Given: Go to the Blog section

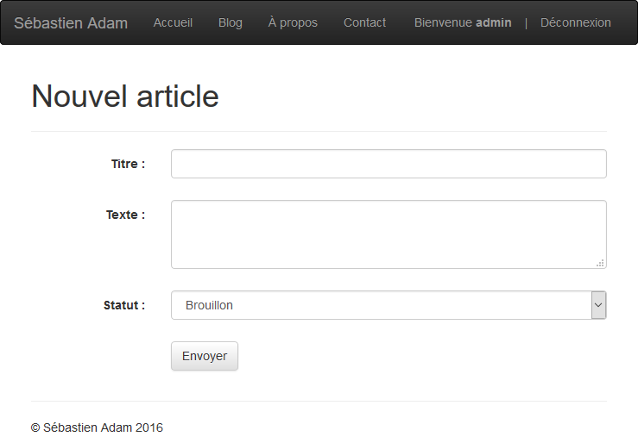Looking at the screenshot, I should [231, 23].
